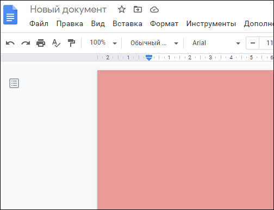Open the Arial font dropdown

click(216, 43)
